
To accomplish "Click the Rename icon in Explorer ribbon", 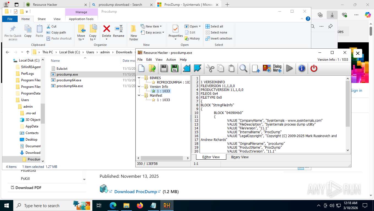I will pyautogui.click(x=119, y=29).
